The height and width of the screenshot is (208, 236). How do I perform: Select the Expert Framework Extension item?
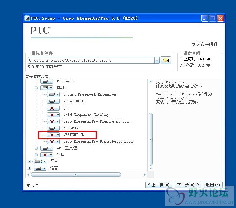tap(90, 94)
